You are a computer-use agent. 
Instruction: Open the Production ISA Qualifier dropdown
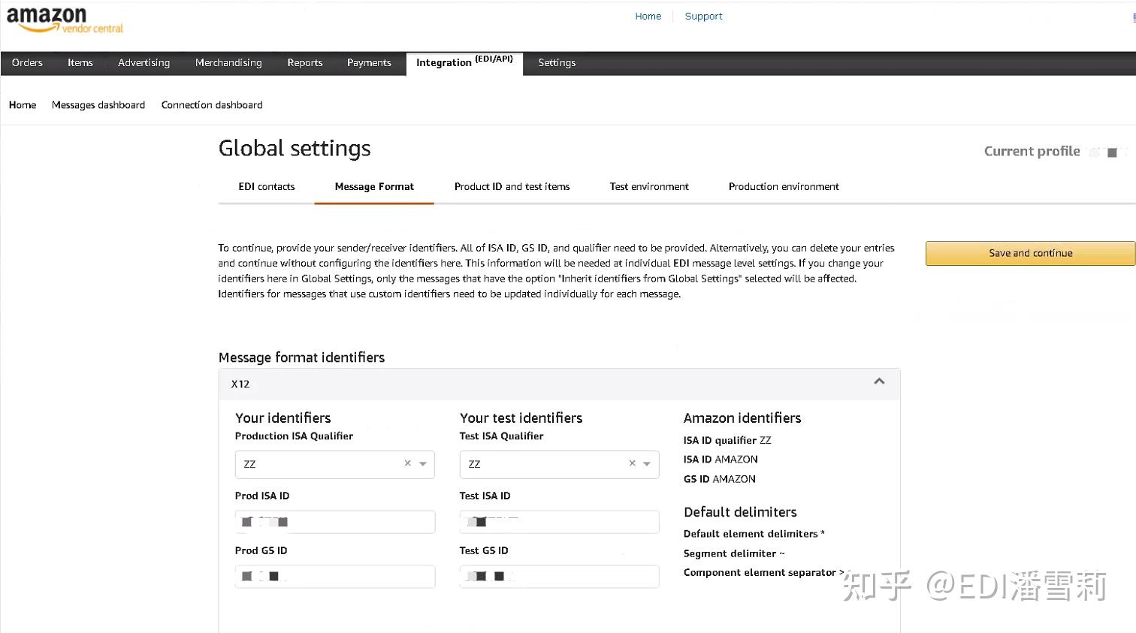(422, 464)
